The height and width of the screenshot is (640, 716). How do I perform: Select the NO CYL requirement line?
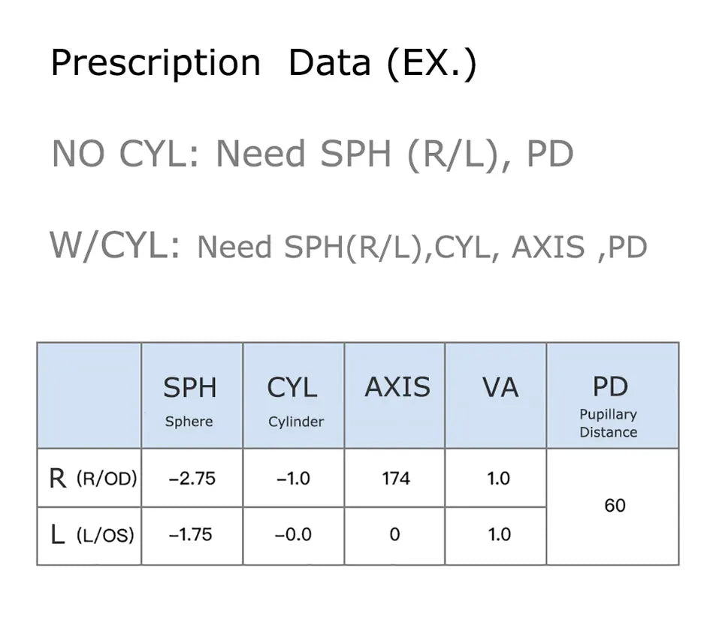(x=312, y=154)
